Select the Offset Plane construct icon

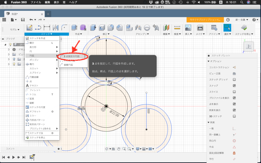pyautogui.click(x=166, y=28)
